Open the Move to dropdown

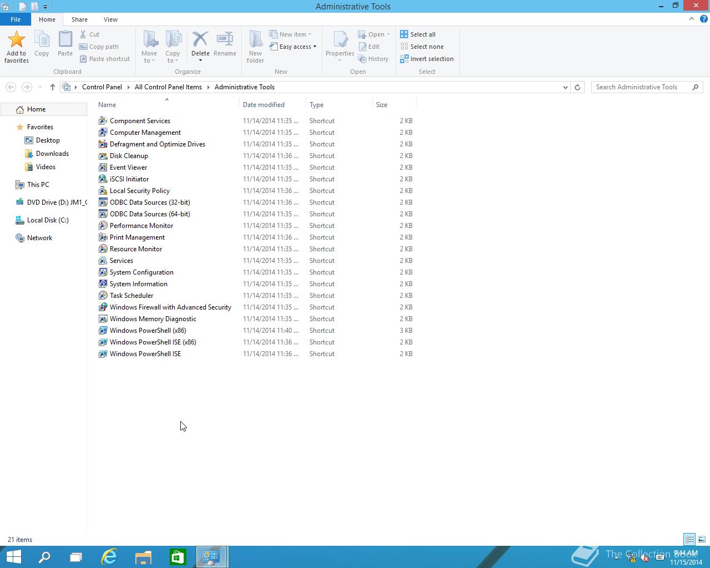(x=149, y=57)
